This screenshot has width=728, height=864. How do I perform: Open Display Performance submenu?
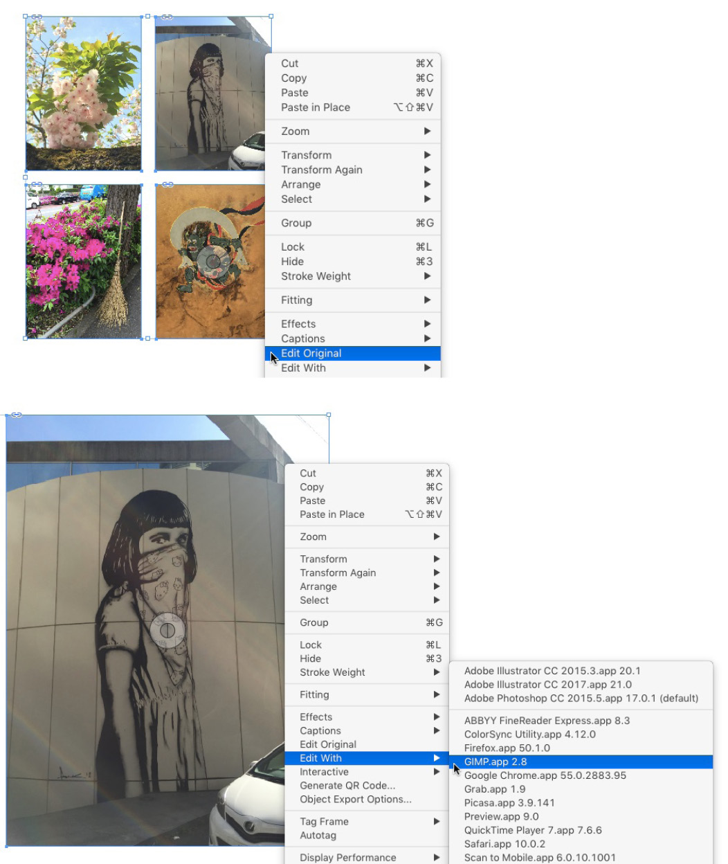[367, 857]
